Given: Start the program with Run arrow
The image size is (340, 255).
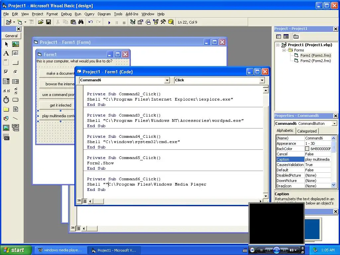Looking at the screenshot, I should coord(109,22).
